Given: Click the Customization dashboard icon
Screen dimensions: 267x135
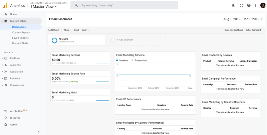Looking at the screenshot, I should [x=6, y=21].
